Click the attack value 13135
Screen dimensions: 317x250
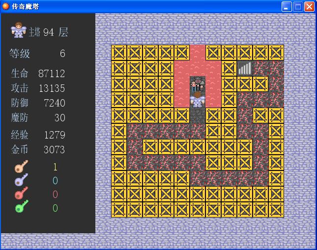(x=52, y=88)
